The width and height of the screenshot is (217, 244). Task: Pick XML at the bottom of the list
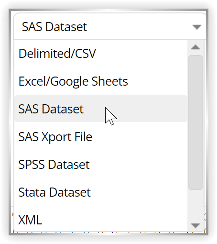point(101,220)
